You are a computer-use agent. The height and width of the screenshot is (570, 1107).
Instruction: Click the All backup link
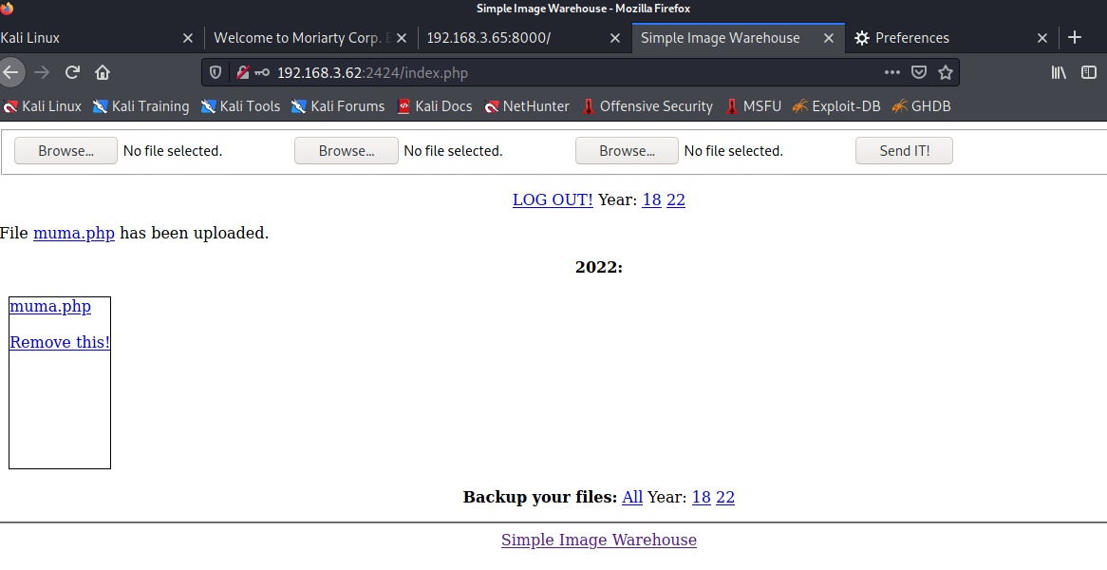(x=632, y=497)
